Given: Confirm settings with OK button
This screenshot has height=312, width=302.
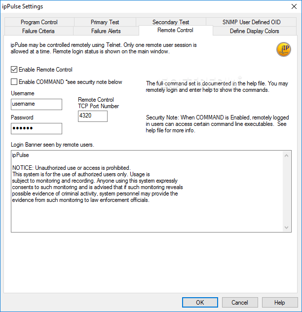Looking at the screenshot, I should click(200, 303).
